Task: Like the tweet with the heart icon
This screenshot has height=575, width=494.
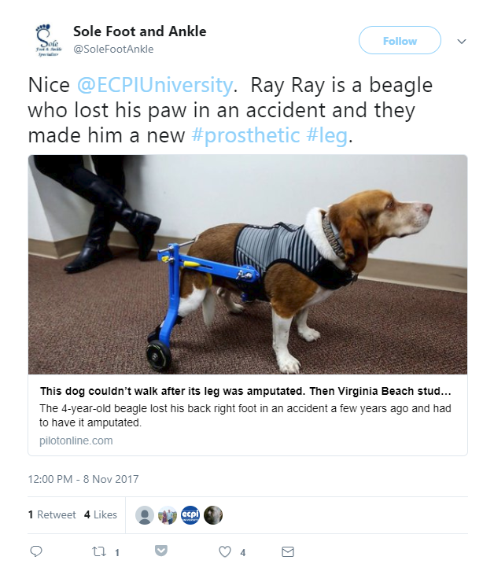Action: tap(225, 552)
